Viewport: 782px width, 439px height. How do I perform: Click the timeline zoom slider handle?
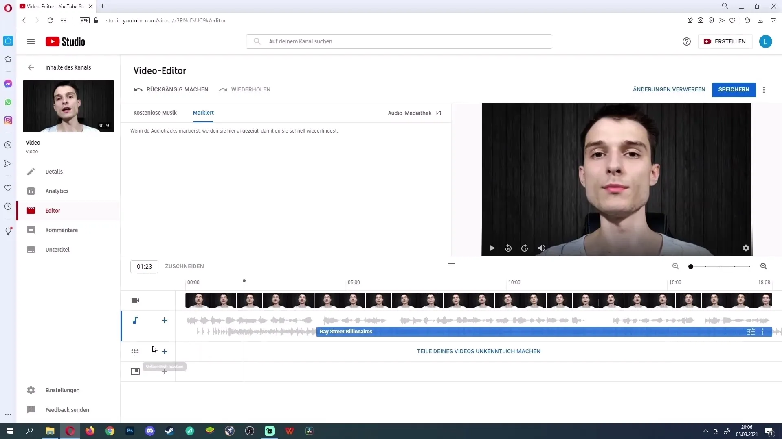point(691,267)
